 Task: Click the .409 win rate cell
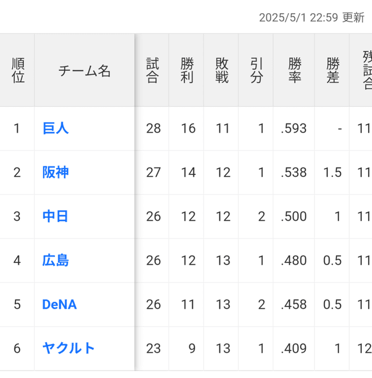point(294,348)
